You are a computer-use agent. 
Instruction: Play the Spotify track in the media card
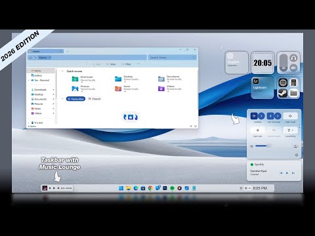coord(287,173)
